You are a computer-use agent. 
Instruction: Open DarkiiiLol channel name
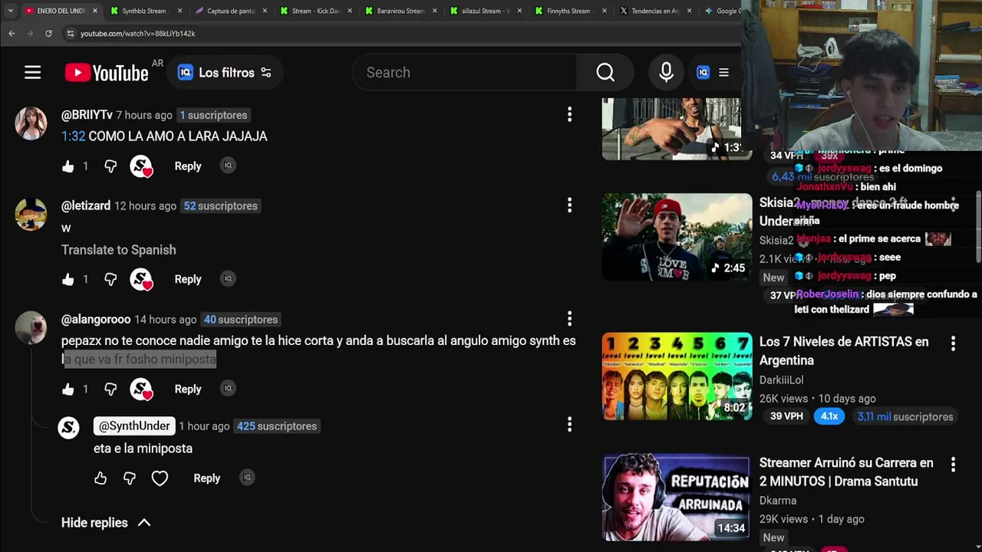pyautogui.click(x=781, y=380)
